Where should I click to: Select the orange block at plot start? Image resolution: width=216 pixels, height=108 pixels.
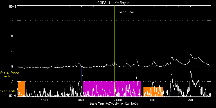tap(21, 89)
